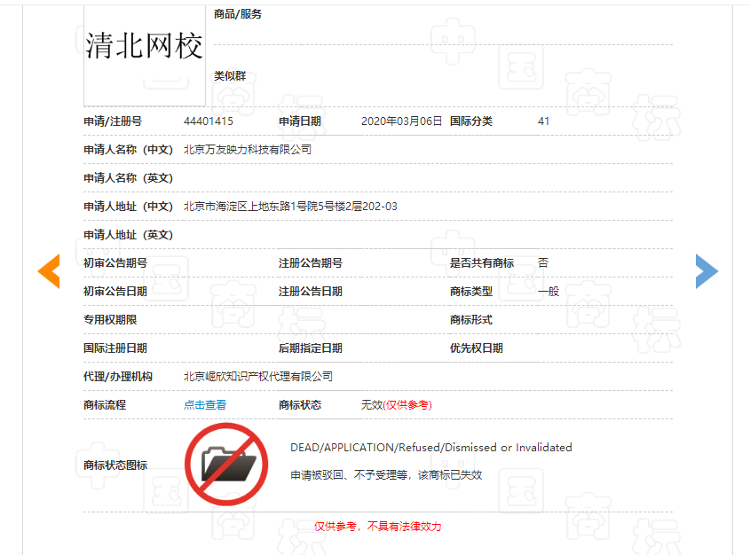
Task: Click the 申请日期 label
Action: 300,121
